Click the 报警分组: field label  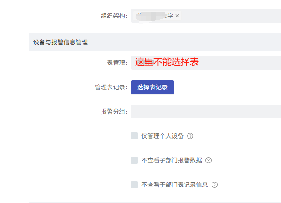click(114, 112)
